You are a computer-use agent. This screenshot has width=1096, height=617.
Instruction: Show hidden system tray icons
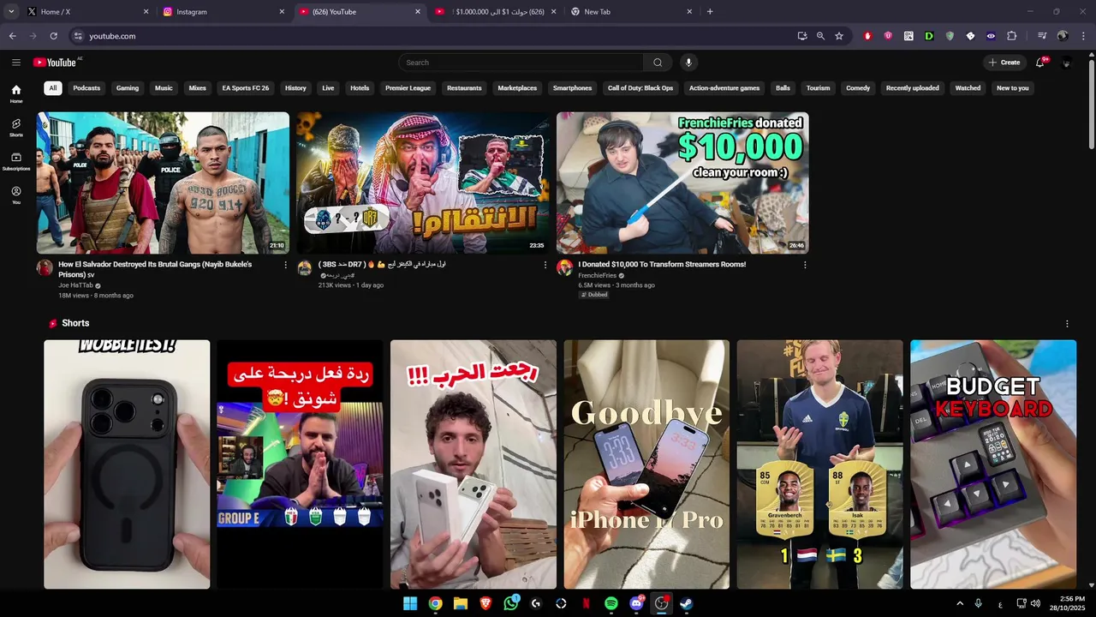click(x=960, y=603)
